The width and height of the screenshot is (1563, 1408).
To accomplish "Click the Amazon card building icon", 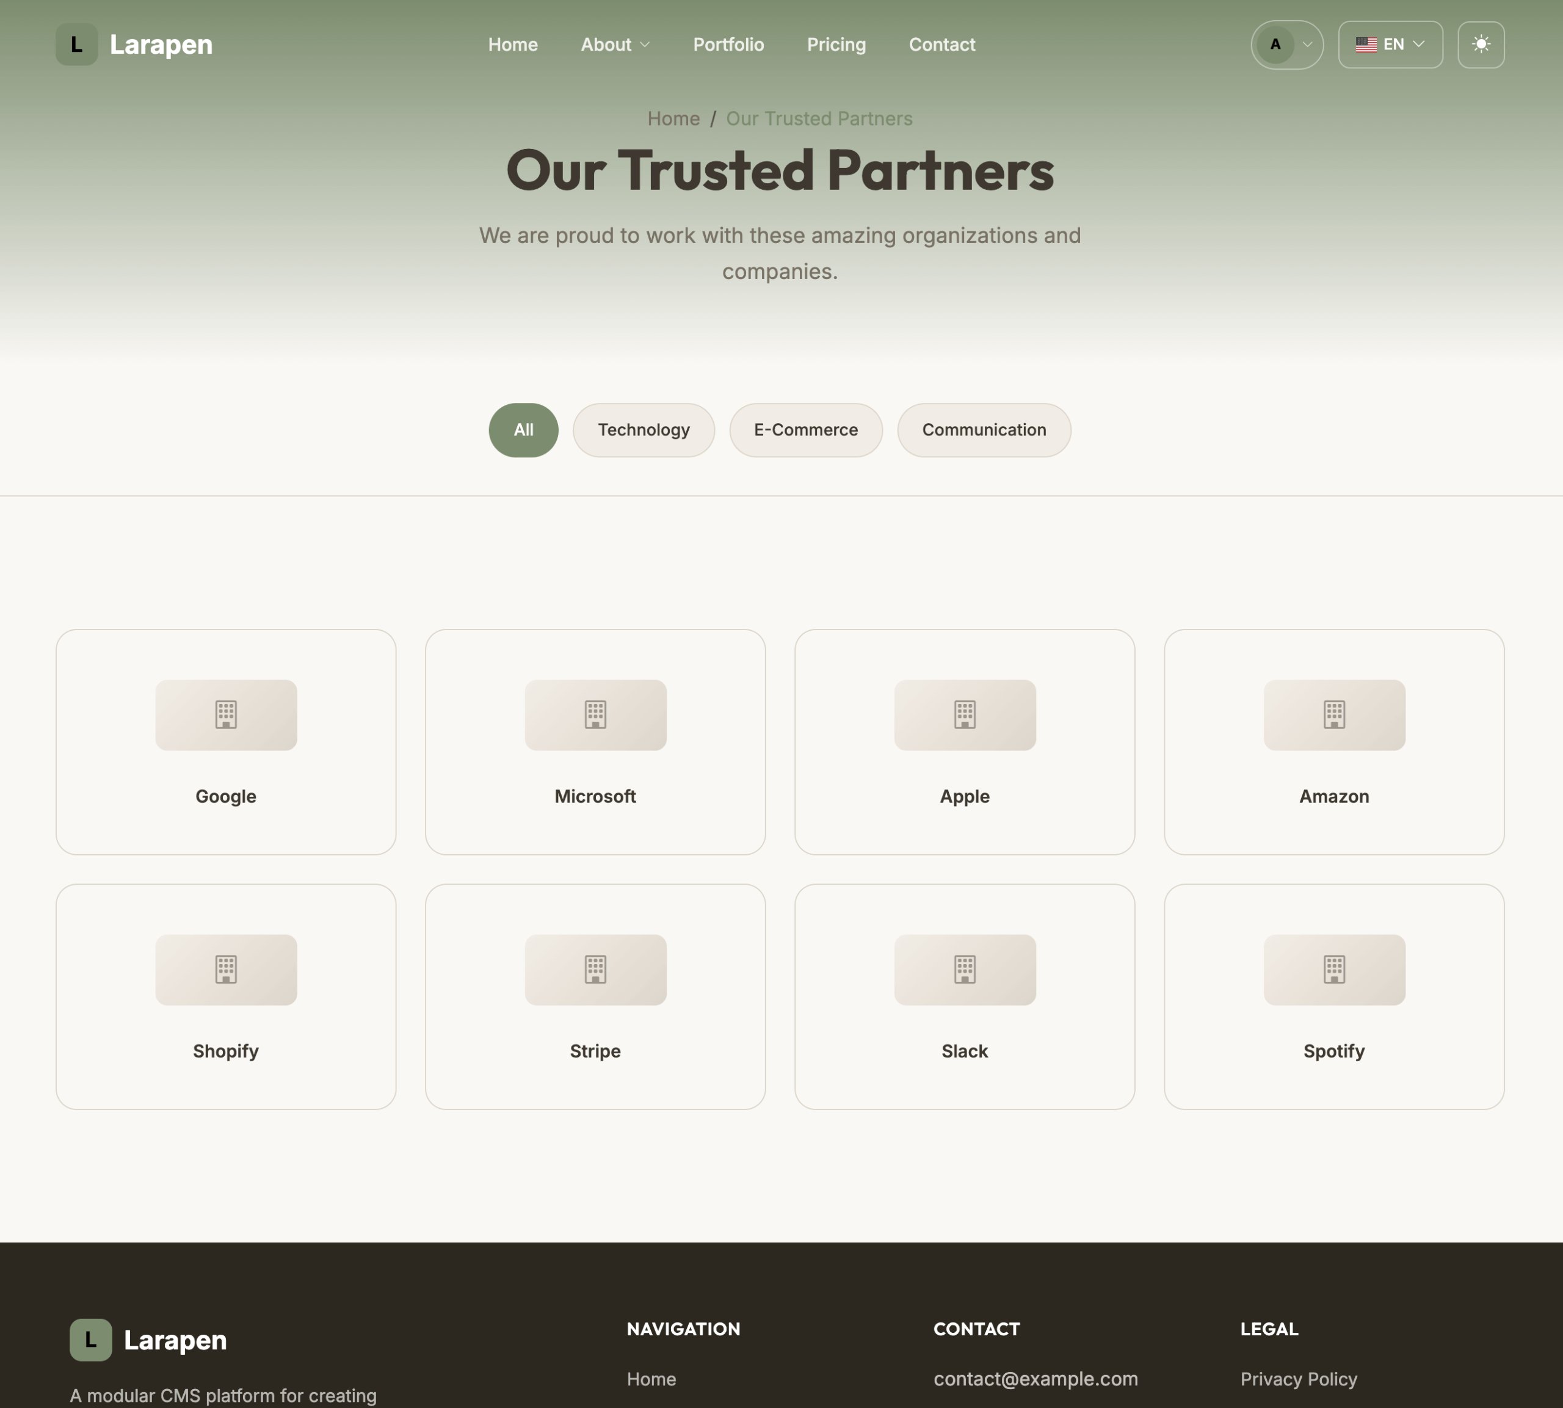I will point(1333,715).
